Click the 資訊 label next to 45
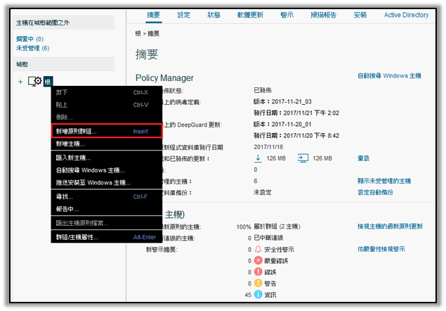 270,295
